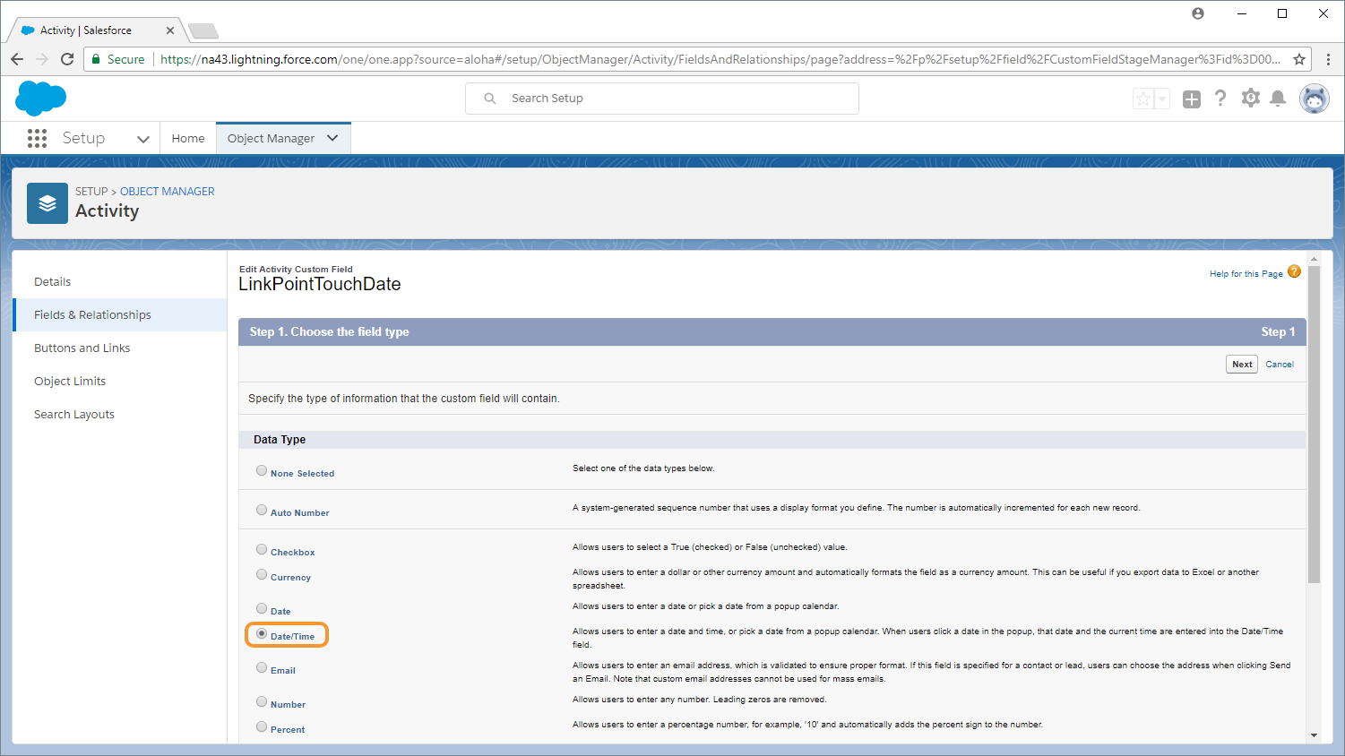
Task: Click the Data Type section header
Action: tap(772, 440)
